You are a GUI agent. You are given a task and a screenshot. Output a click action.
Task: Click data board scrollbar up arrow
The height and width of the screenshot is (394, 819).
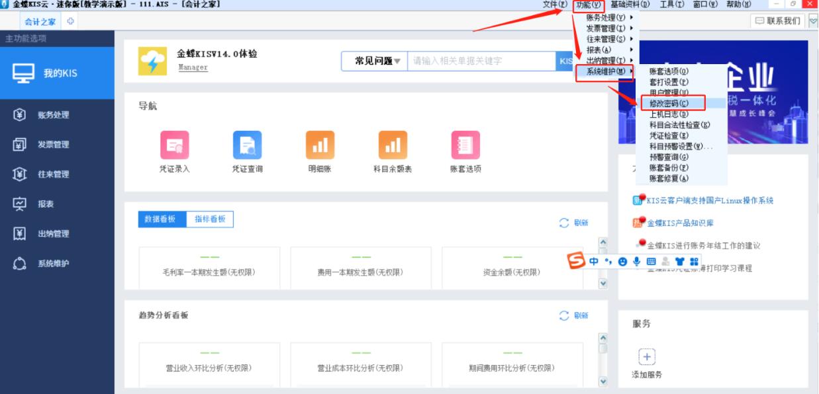tap(602, 243)
